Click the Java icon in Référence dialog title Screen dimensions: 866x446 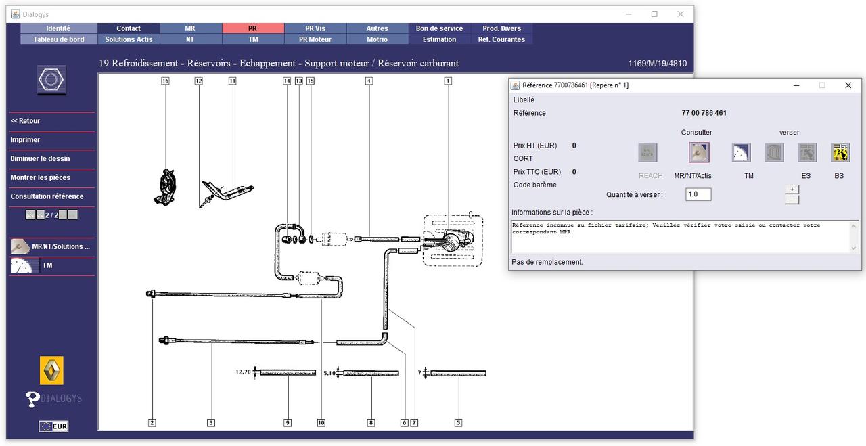(x=516, y=85)
